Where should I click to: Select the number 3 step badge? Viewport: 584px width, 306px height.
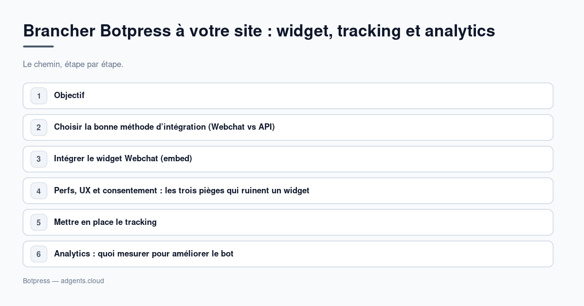click(39, 159)
